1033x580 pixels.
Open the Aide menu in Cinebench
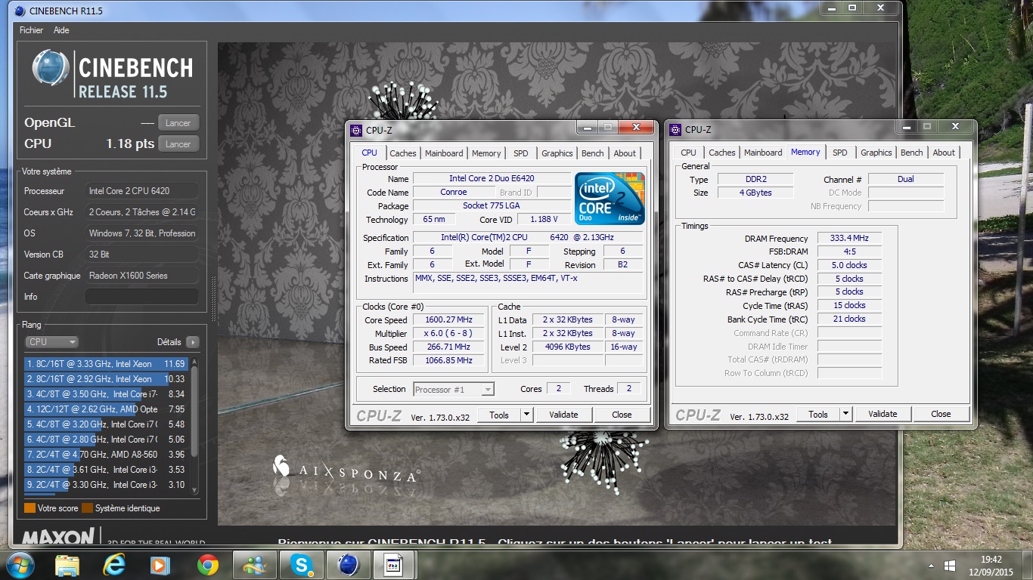[x=61, y=30]
